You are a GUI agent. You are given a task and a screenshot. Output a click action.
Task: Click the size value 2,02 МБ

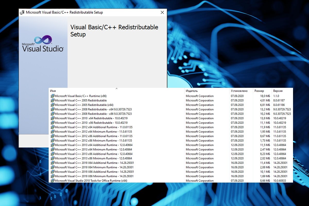pos(264,158)
